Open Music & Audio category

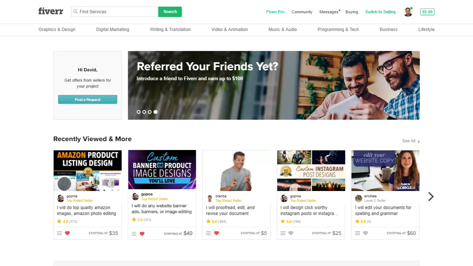283,30
